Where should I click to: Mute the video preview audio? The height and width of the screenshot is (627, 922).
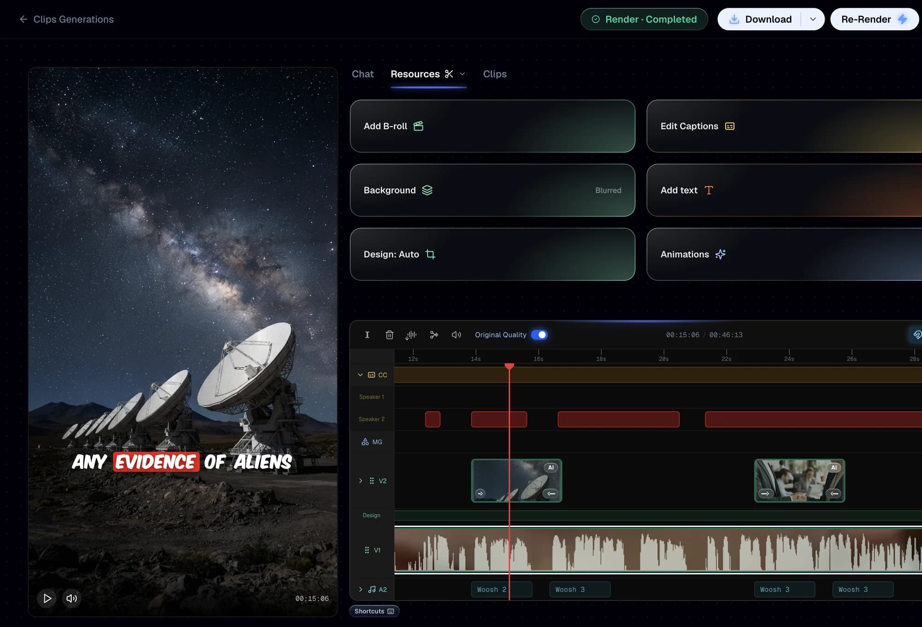[x=71, y=598]
